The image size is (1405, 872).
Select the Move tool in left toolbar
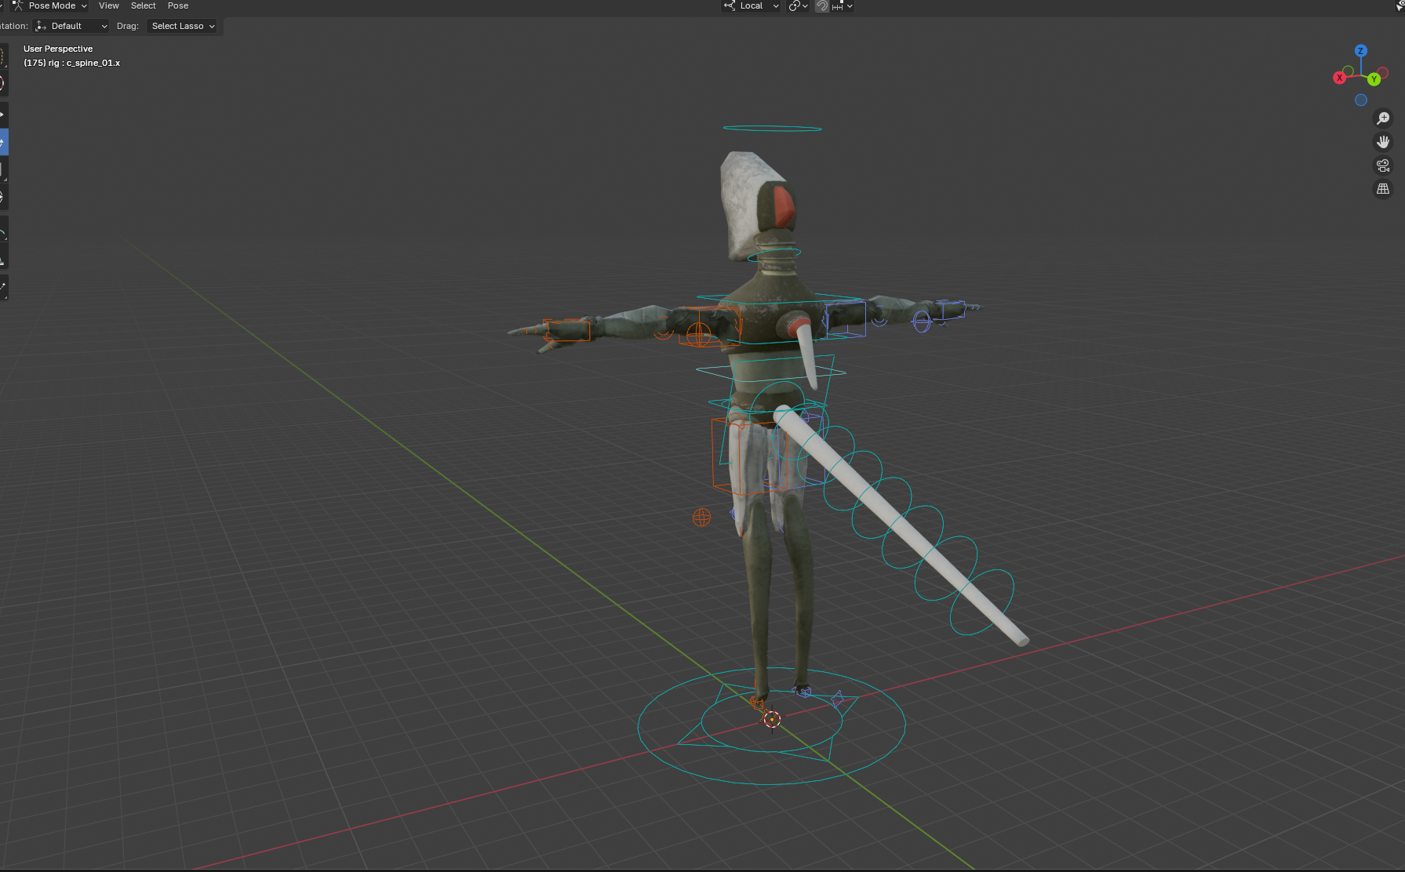coord(2,114)
